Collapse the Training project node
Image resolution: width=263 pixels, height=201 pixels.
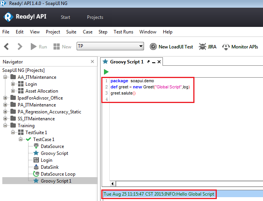coord(5,125)
